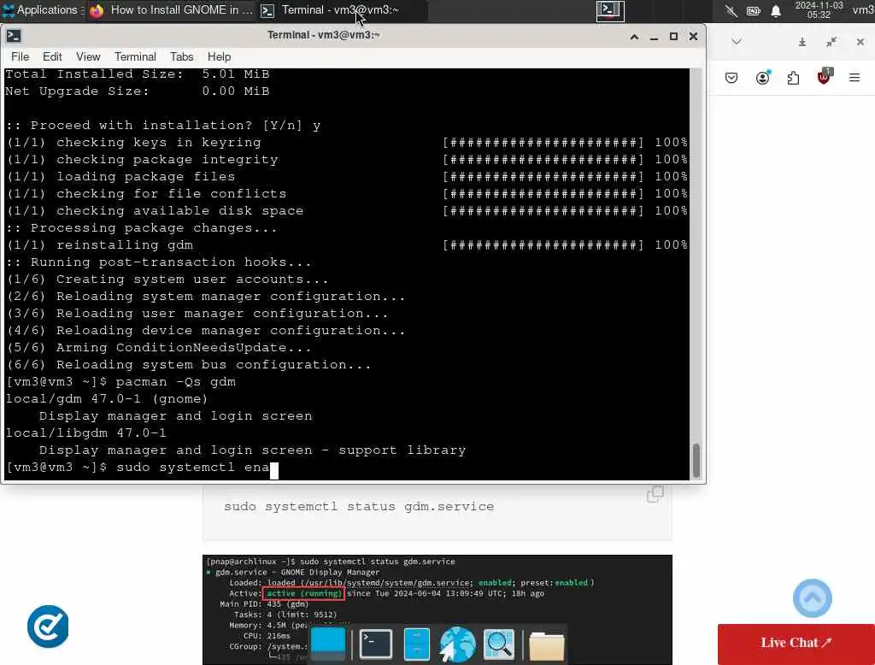Launch the Terminal emulator from dock
The height and width of the screenshot is (665, 875).
point(376,644)
